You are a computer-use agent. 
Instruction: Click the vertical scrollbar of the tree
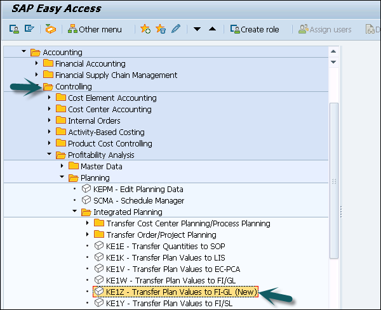point(334,178)
